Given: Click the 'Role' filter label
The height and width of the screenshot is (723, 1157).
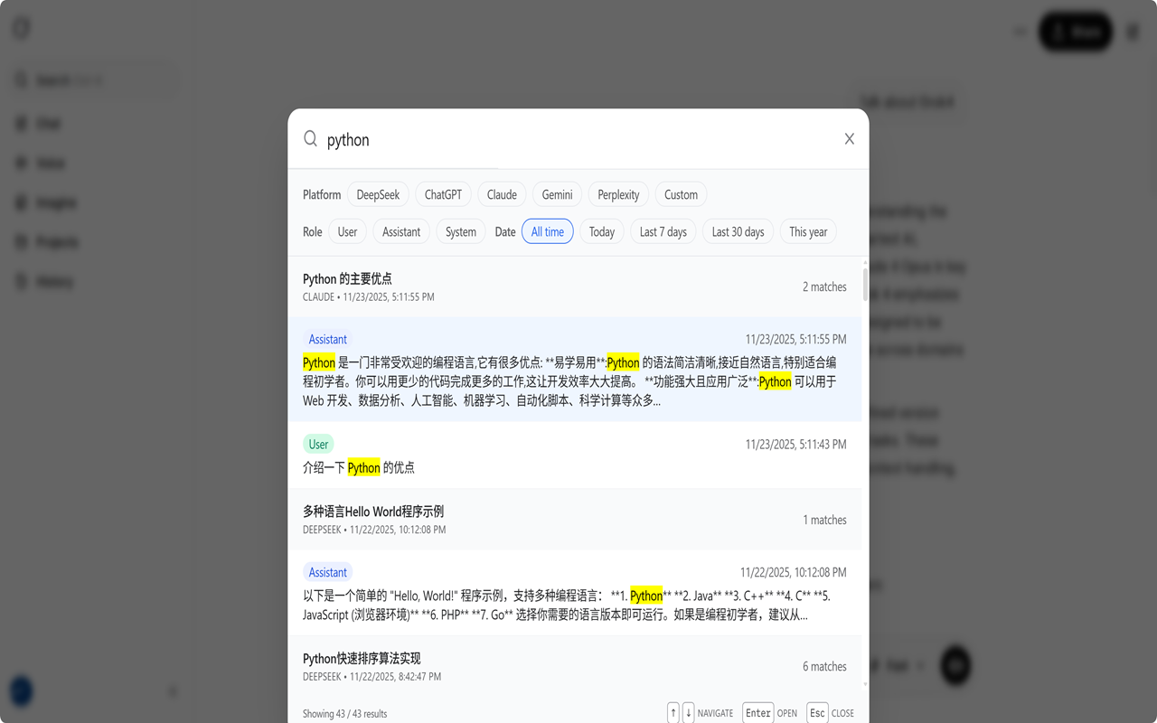Looking at the screenshot, I should [312, 231].
